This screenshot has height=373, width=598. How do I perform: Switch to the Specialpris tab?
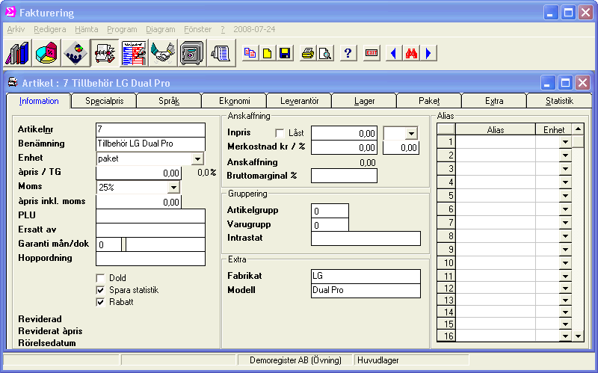click(104, 101)
